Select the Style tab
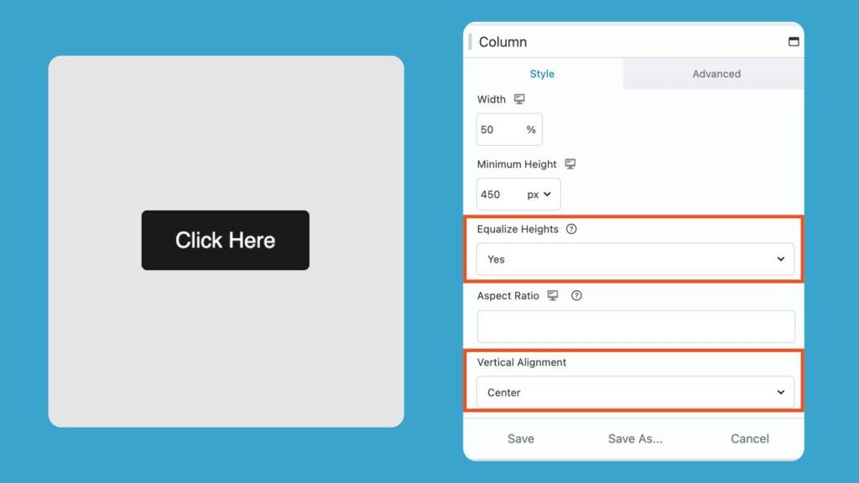The width and height of the screenshot is (859, 483). click(542, 74)
